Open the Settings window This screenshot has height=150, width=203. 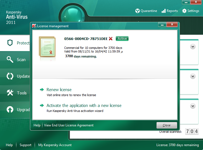point(191,11)
